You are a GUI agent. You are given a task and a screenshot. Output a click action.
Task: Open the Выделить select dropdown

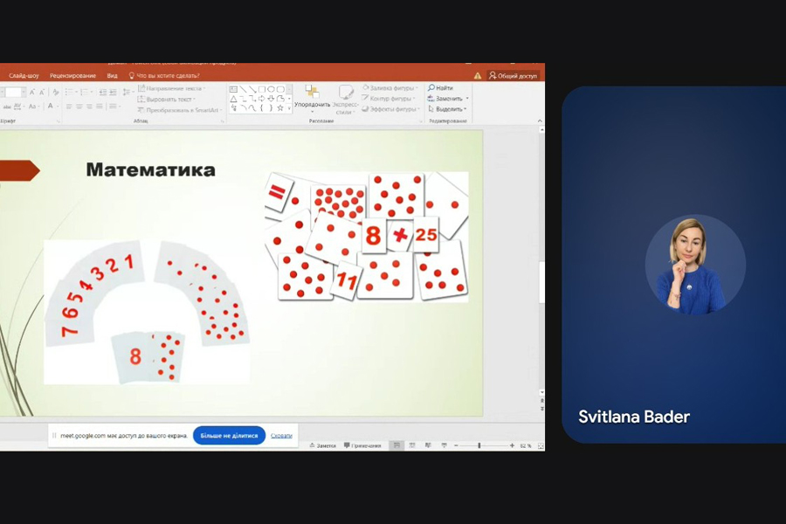tap(447, 109)
